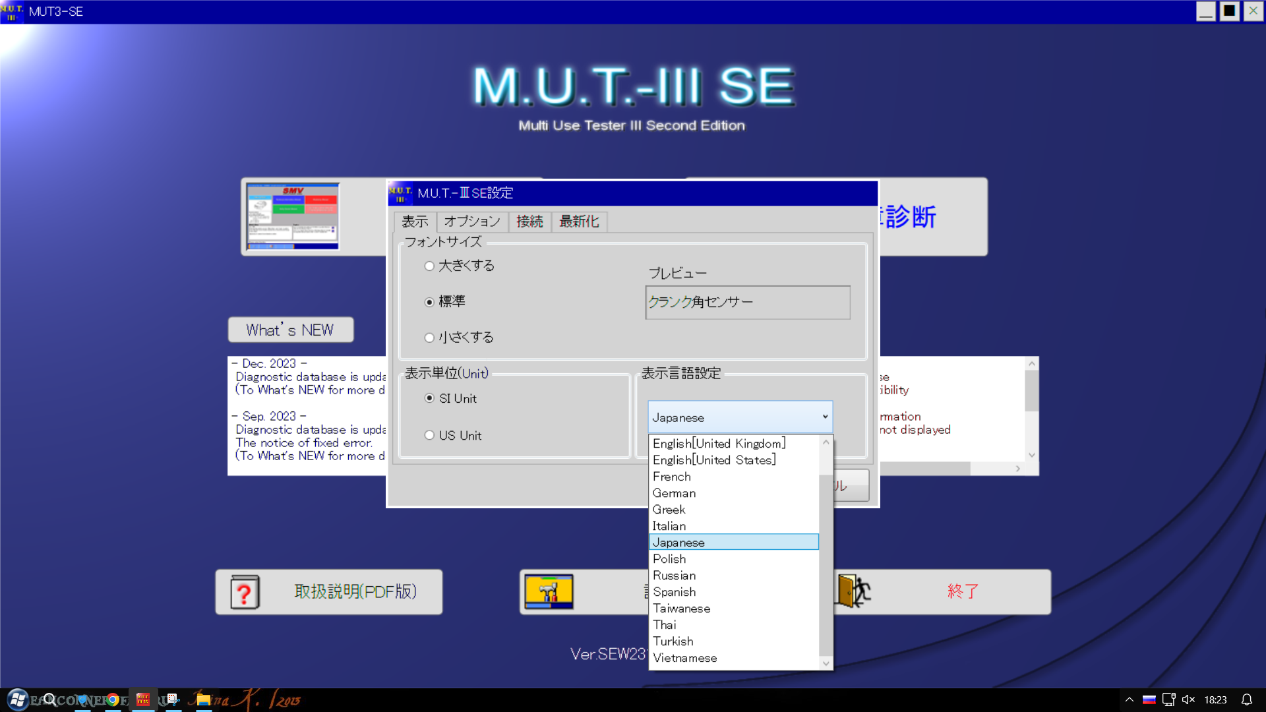The width and height of the screenshot is (1266, 712).
Task: Choose Taiwanese from language list
Action: pyautogui.click(x=734, y=608)
